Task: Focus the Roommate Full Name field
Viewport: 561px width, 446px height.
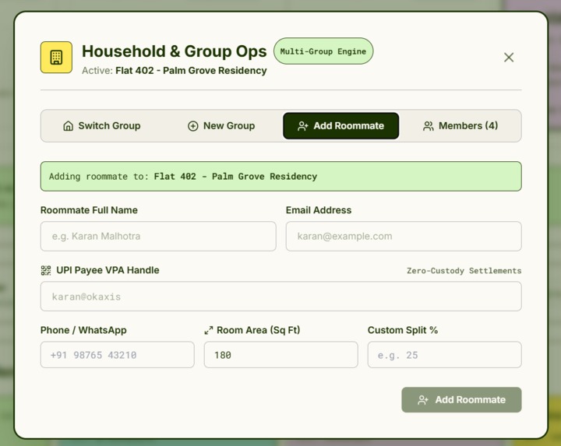Action: point(158,236)
